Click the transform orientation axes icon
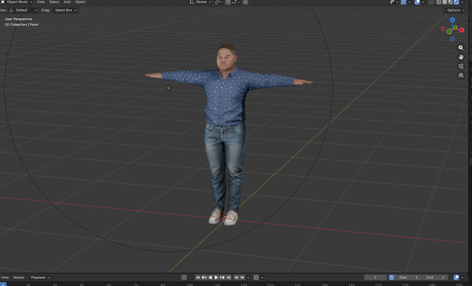Image resolution: width=472 pixels, height=286 pixels. [192, 2]
